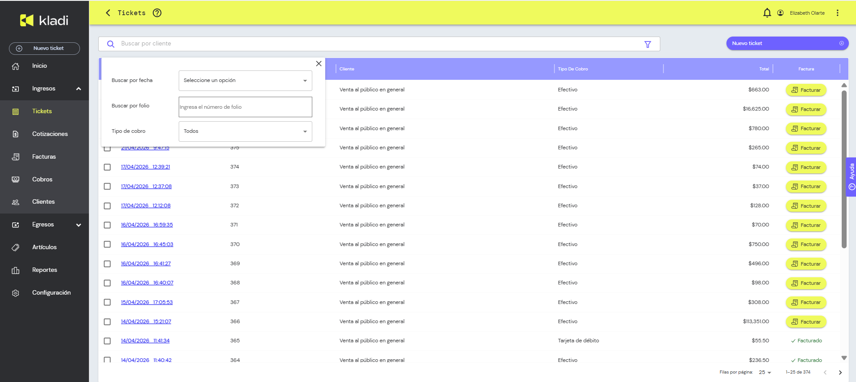This screenshot has width=856, height=382.
Task: Select checkbox for ticket 370
Action: click(x=107, y=244)
